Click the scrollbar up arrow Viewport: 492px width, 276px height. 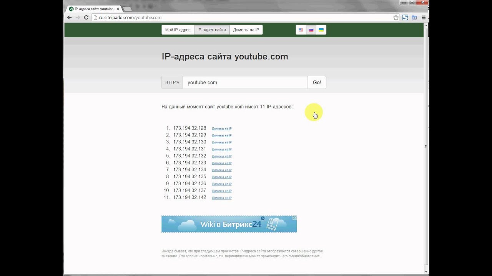click(426, 25)
